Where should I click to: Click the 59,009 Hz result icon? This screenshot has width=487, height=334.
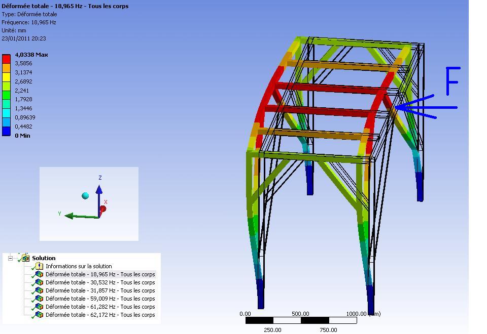39,298
